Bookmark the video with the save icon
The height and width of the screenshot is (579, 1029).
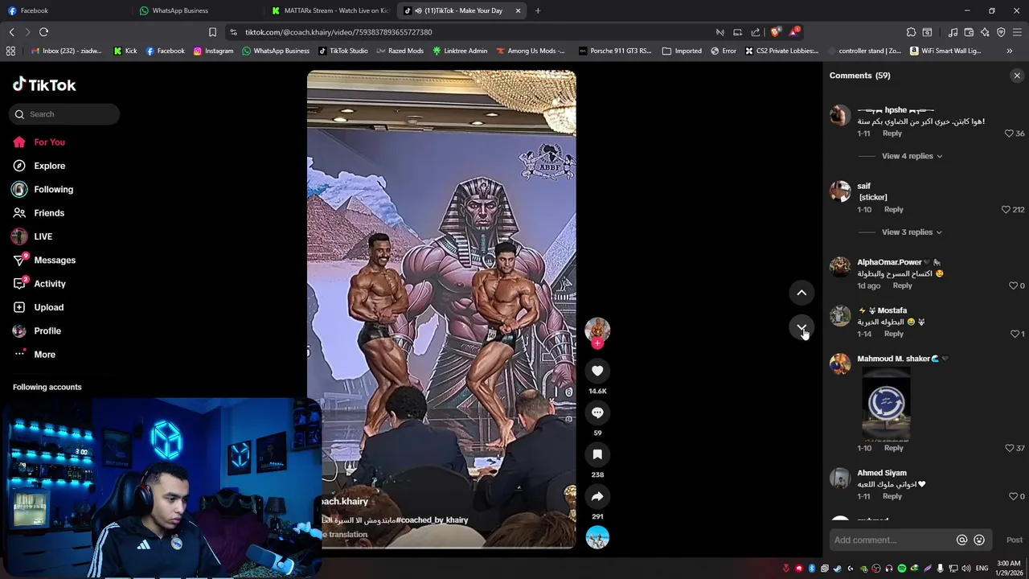[x=597, y=454]
